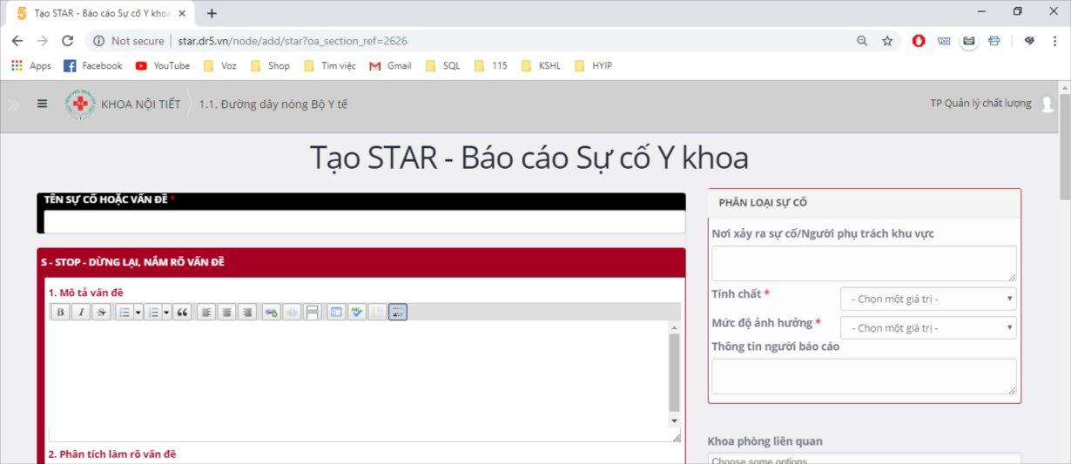Click the 'KHOA NỘI TIẾT' breadcrumb link
Screen dimensions: 1071x464
(140, 104)
